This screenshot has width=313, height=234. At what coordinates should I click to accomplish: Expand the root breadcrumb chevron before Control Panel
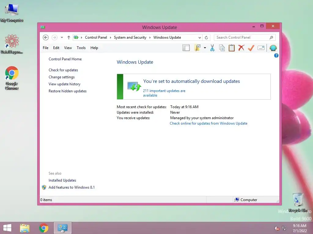81,37
